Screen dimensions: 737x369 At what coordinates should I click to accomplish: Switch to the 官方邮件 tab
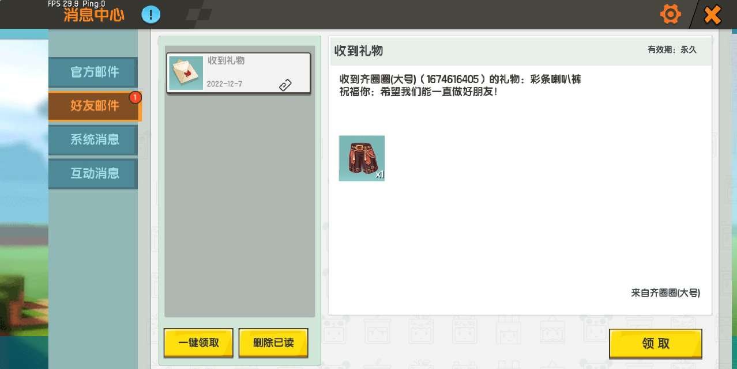(x=93, y=72)
